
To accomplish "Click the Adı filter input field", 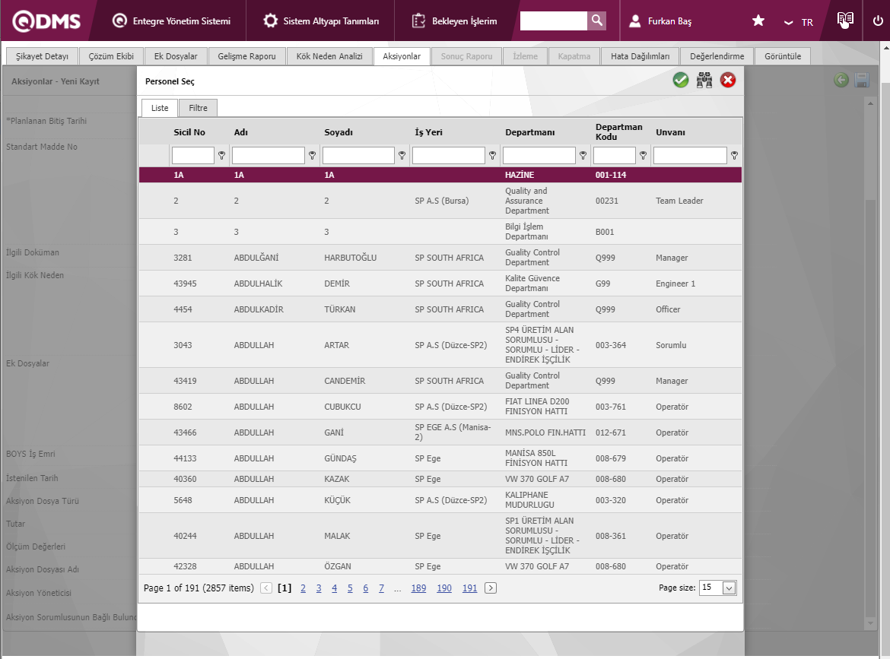I will [268, 156].
